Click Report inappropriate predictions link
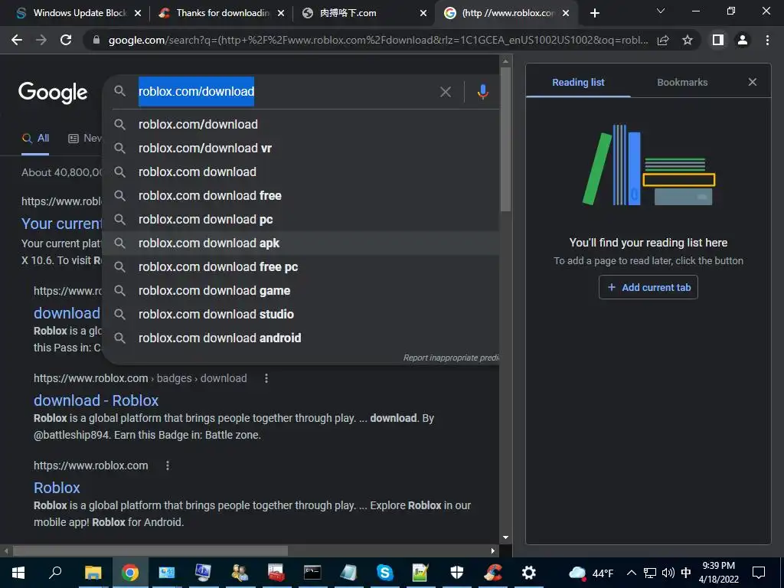This screenshot has height=588, width=784. click(x=451, y=358)
